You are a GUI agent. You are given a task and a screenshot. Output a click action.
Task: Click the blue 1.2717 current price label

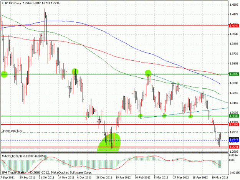234,140
